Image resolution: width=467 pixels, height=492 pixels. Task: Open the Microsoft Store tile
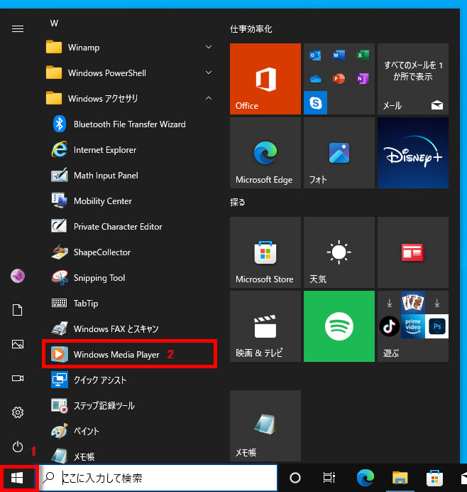coord(265,252)
